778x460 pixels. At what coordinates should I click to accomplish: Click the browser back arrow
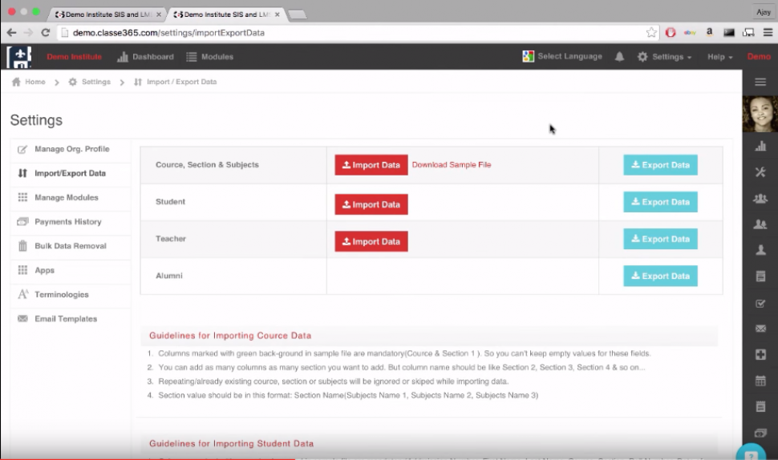click(x=11, y=33)
